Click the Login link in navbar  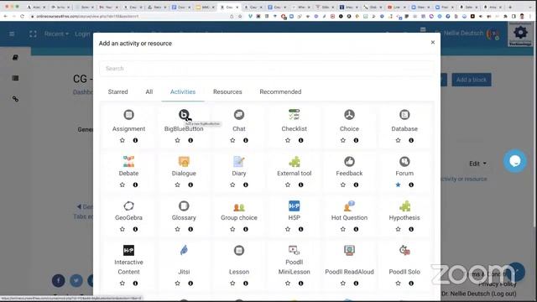click(82, 34)
